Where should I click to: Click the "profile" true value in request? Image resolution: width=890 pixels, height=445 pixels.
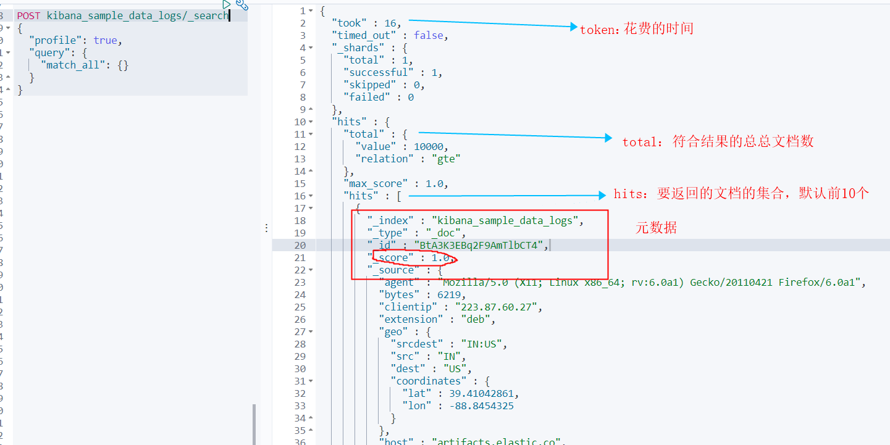[105, 40]
